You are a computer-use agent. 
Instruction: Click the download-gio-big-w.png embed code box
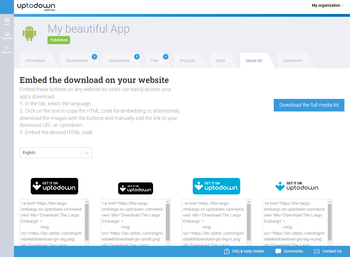pos(295,223)
